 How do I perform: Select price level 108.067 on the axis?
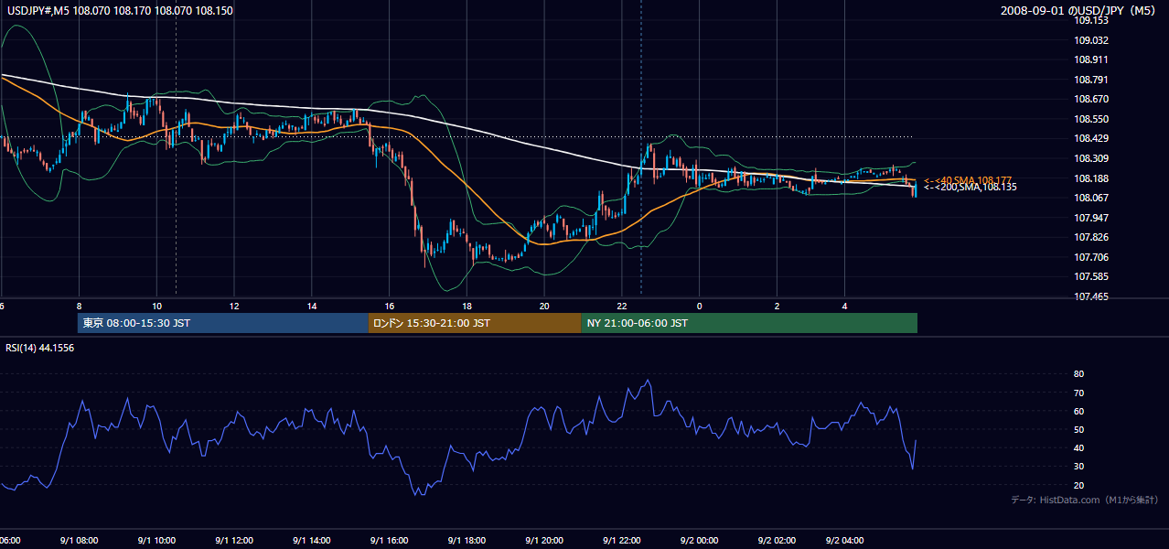pyautogui.click(x=1091, y=198)
